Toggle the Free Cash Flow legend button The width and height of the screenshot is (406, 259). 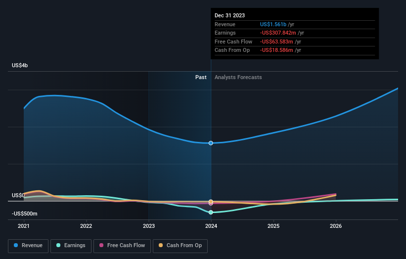point(122,246)
